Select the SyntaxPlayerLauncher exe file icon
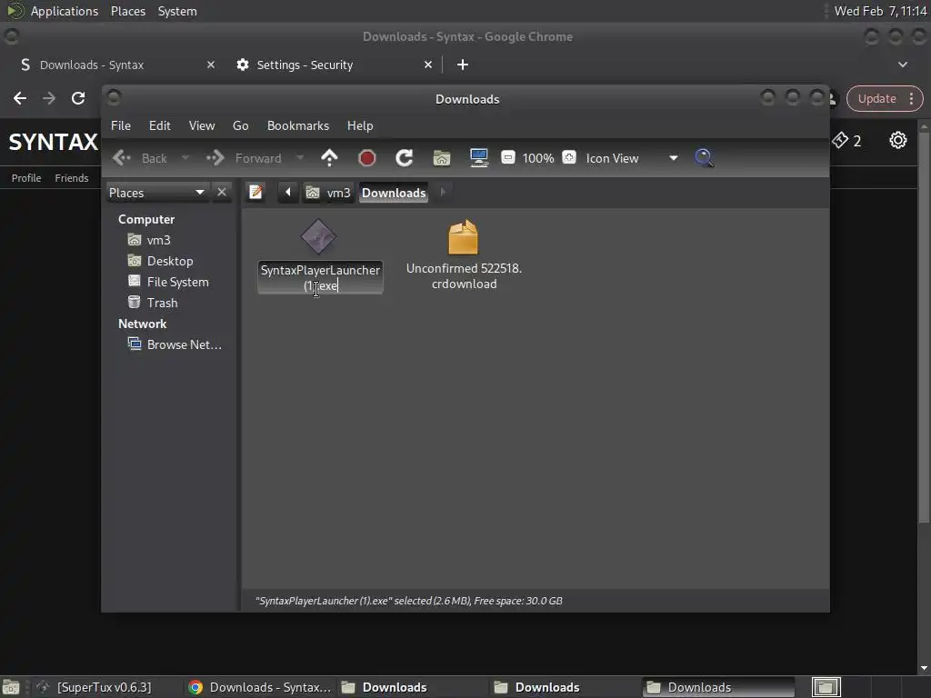This screenshot has height=698, width=931. pyautogui.click(x=319, y=236)
